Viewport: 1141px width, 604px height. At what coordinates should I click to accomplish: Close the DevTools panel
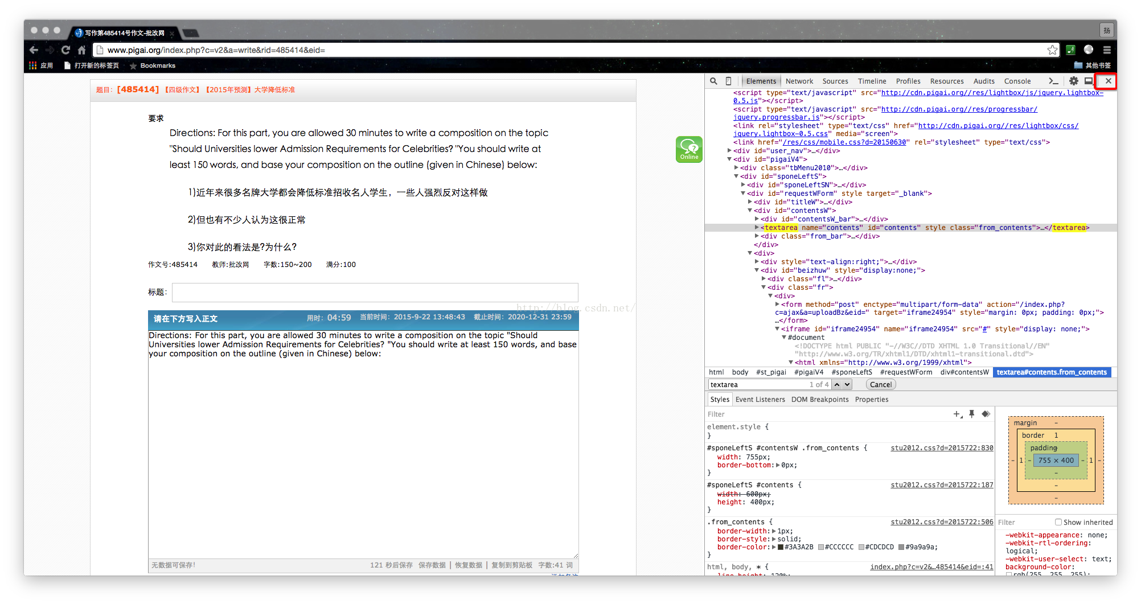click(1108, 81)
